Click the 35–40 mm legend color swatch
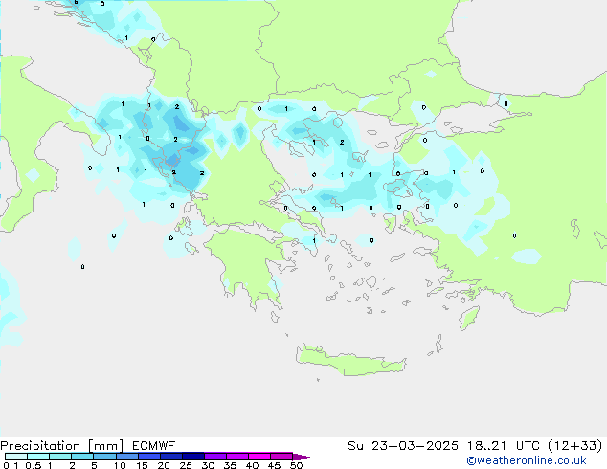This screenshot has width=607, height=469. tap(237, 457)
